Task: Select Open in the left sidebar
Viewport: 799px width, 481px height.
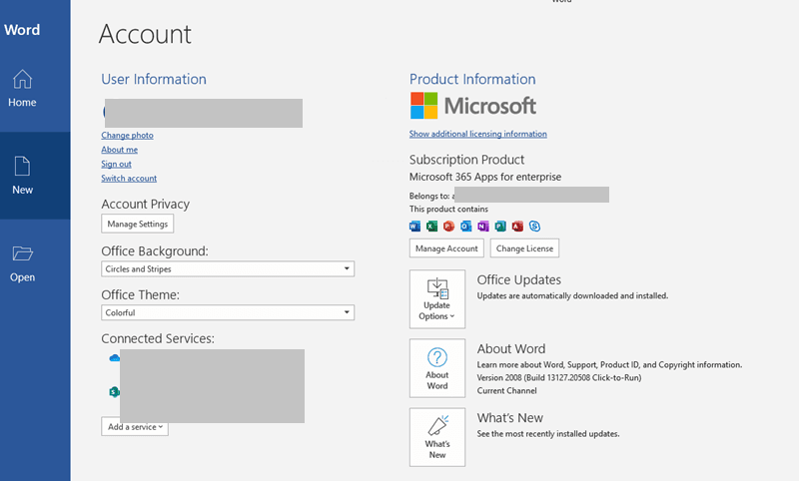Action: (22, 263)
